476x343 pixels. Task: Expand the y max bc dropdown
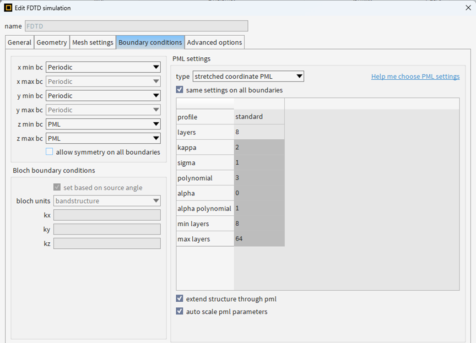click(103, 110)
